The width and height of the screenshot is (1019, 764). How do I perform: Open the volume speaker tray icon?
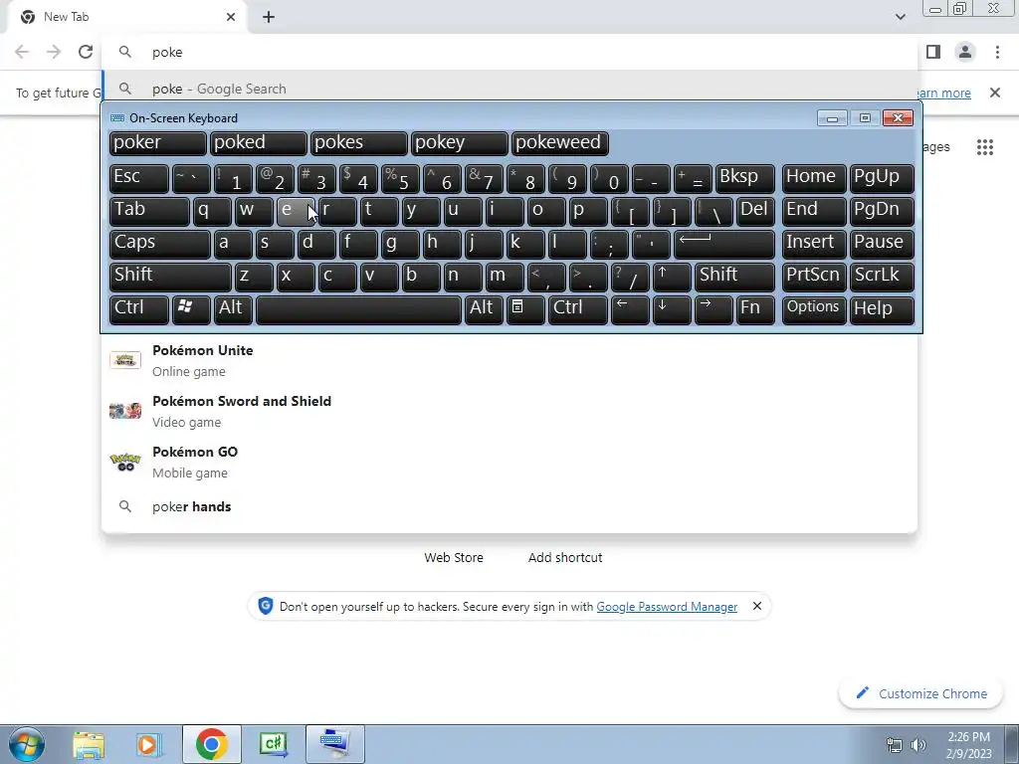click(918, 745)
